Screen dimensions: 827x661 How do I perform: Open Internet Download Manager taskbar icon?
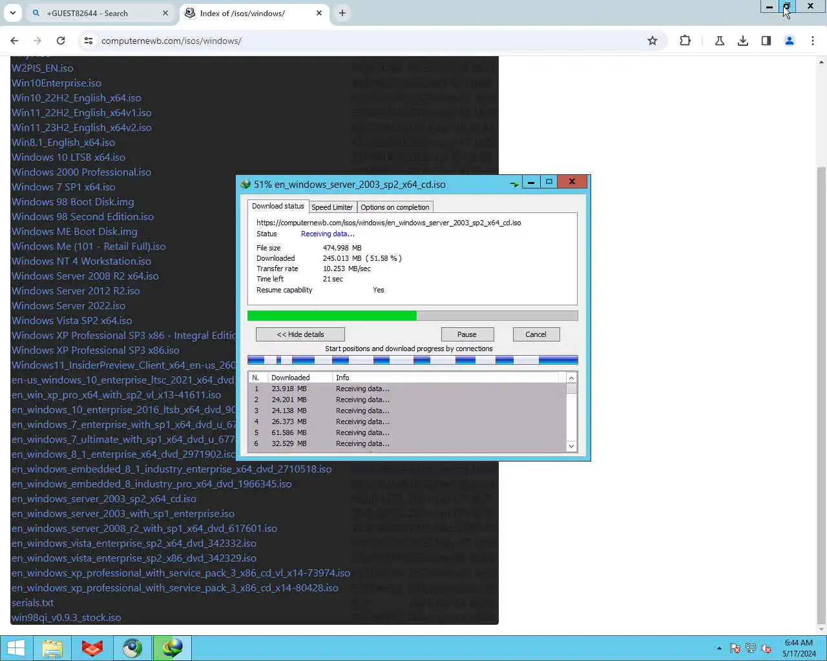point(172,648)
